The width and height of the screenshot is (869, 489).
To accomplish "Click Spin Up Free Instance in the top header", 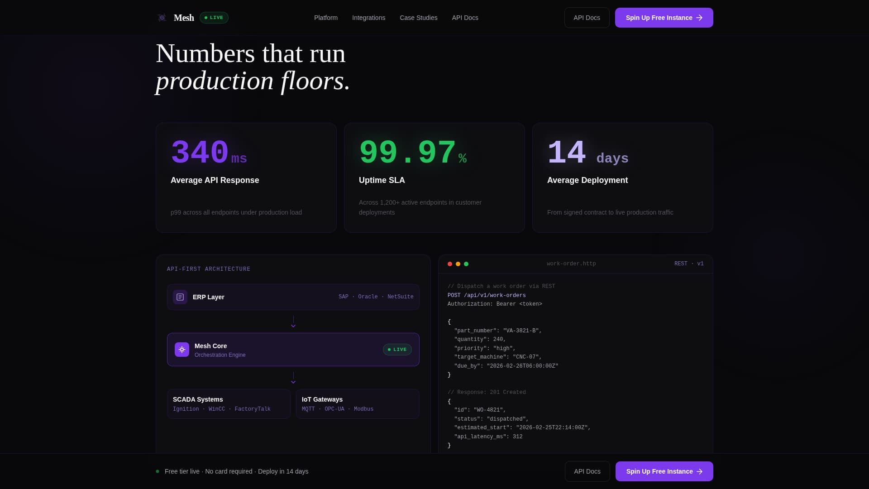I will (x=664, y=18).
